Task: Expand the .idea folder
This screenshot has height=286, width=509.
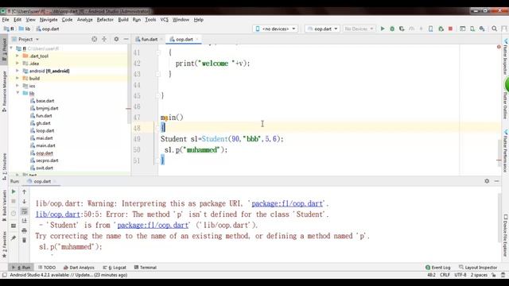Action: (17, 64)
